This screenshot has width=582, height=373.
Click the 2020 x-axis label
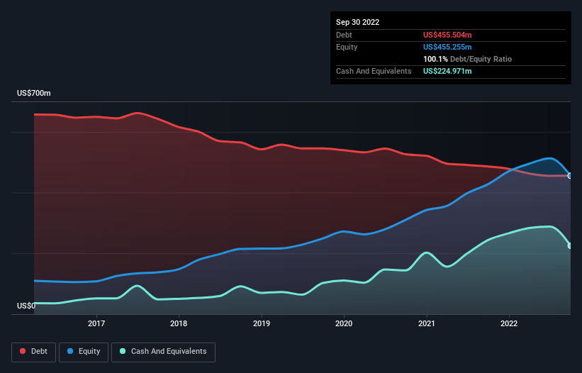pos(344,323)
